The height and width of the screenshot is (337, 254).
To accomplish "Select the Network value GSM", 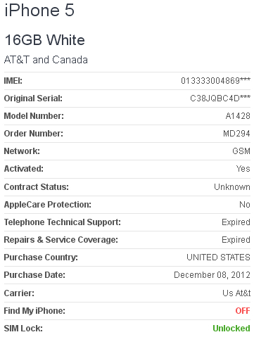I will tap(241, 151).
